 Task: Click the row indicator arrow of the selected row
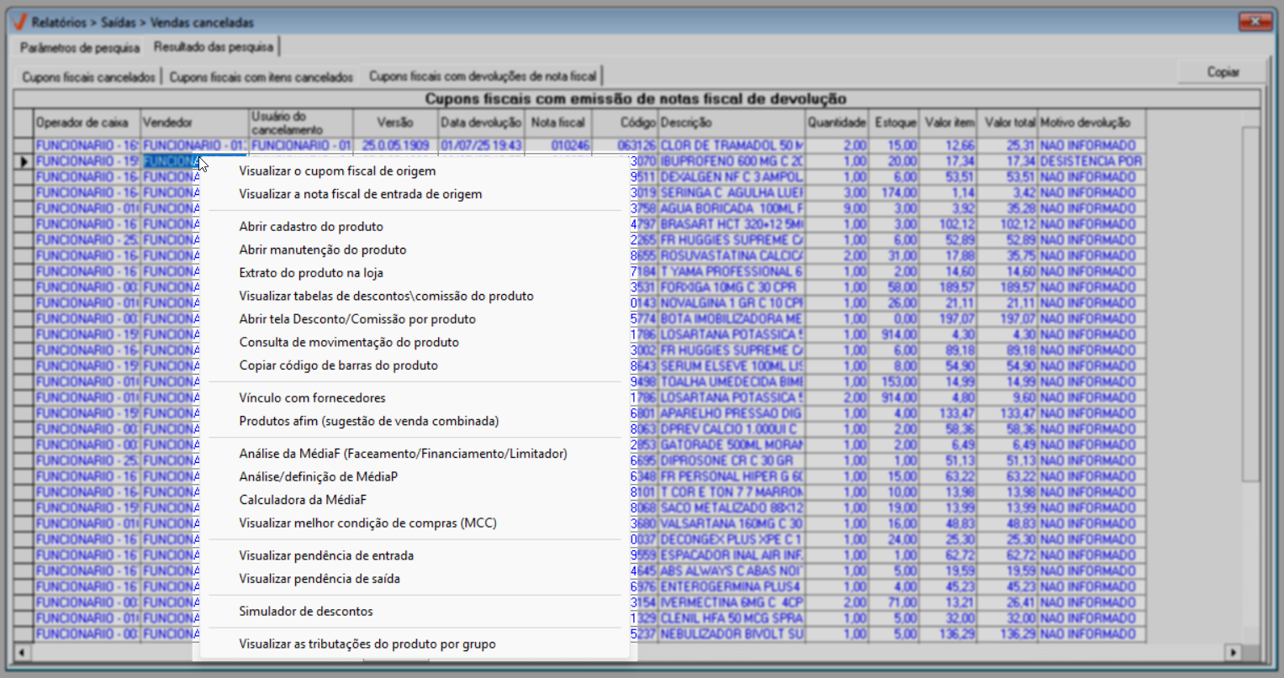(x=24, y=161)
